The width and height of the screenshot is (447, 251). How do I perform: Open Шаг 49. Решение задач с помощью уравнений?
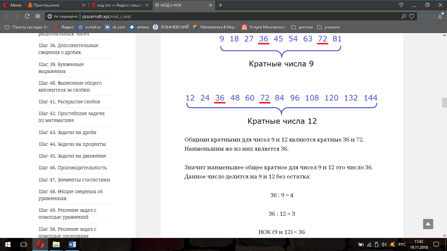pyautogui.click(x=67, y=213)
